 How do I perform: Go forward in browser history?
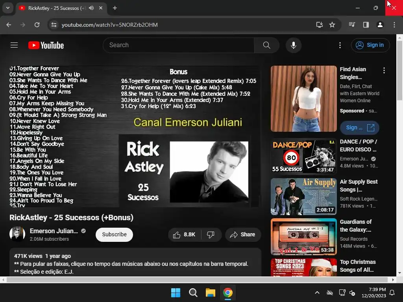(23, 25)
